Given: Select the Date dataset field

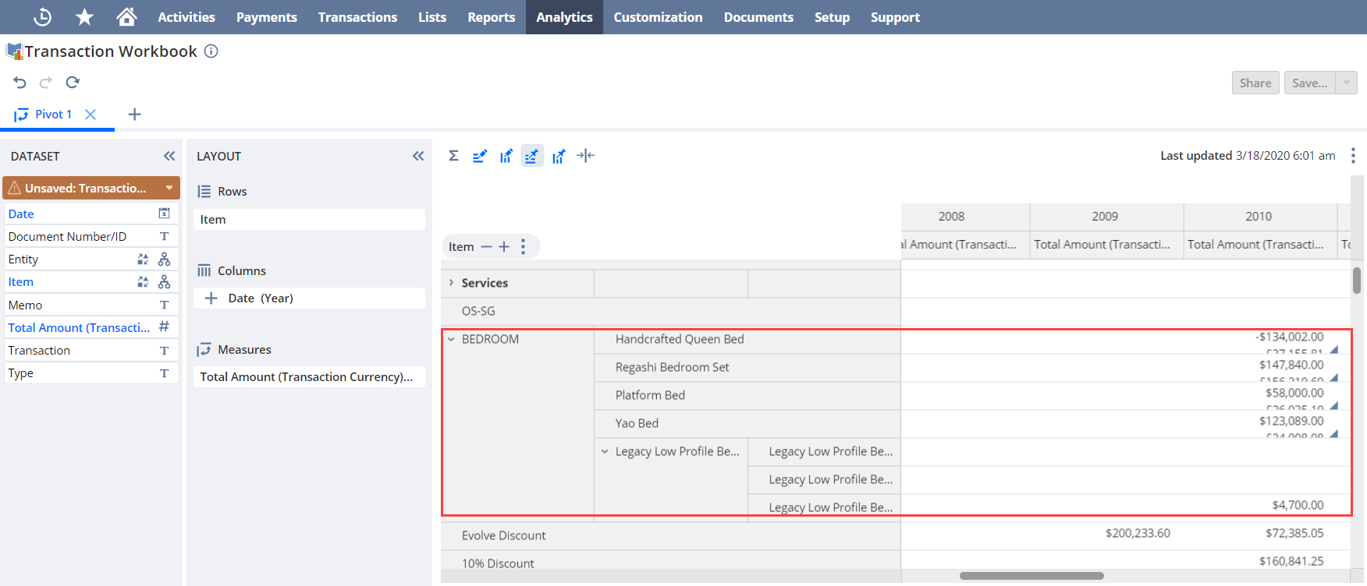Looking at the screenshot, I should point(91,214).
